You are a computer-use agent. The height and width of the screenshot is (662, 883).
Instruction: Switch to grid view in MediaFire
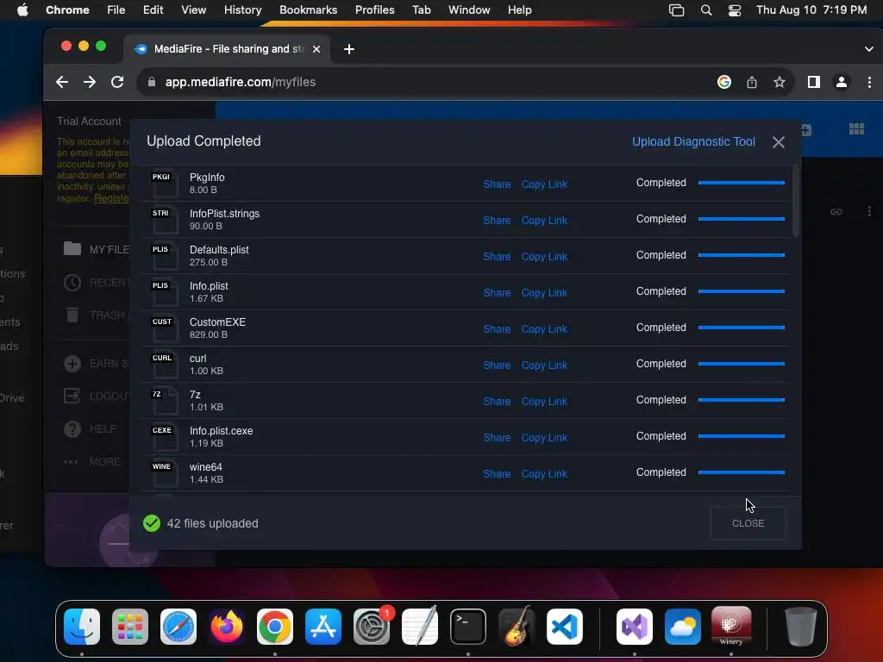pyautogui.click(x=856, y=129)
